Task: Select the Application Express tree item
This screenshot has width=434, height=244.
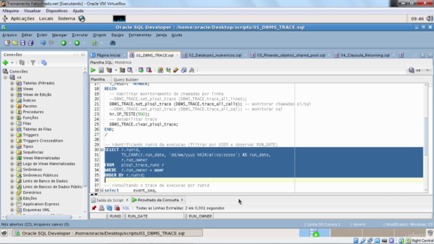Action: pyautogui.click(x=41, y=204)
